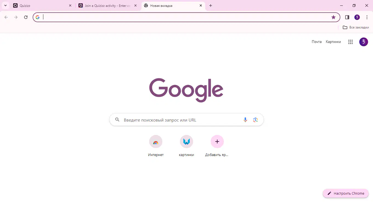Click the Настроить Chrome button
This screenshot has width=373, height=202.
point(346,193)
